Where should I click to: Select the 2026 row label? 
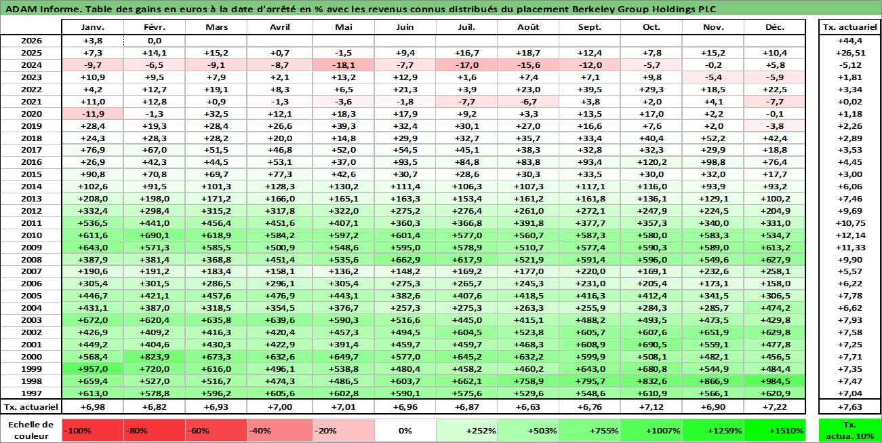click(31, 40)
